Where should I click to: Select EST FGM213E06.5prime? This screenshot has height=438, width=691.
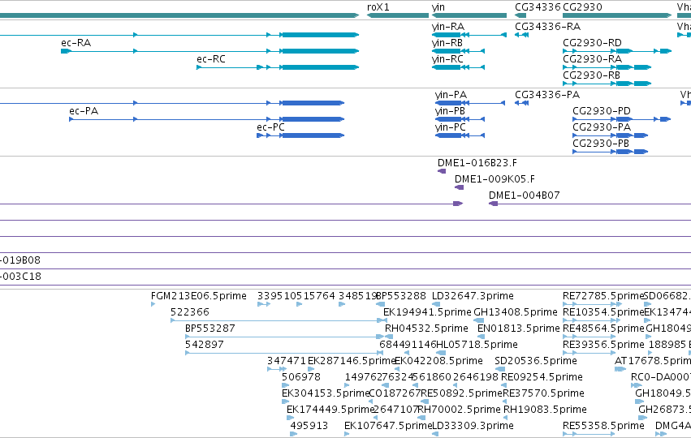[x=153, y=304]
